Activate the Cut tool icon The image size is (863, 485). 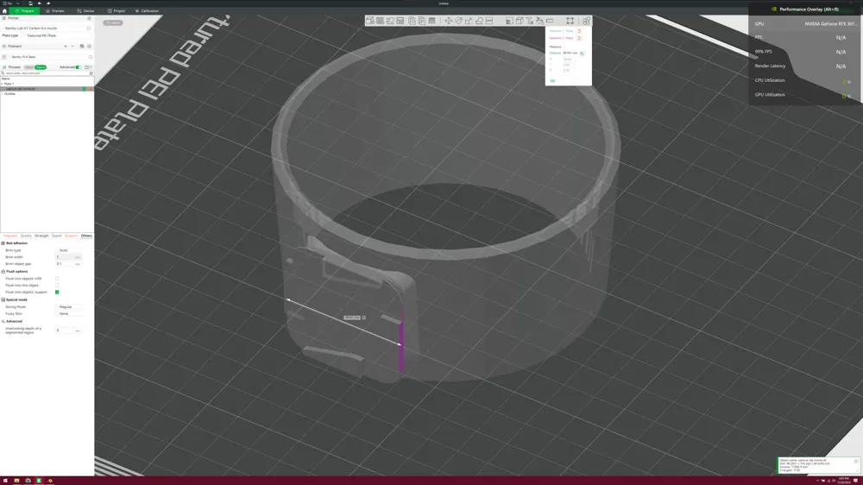(x=489, y=21)
